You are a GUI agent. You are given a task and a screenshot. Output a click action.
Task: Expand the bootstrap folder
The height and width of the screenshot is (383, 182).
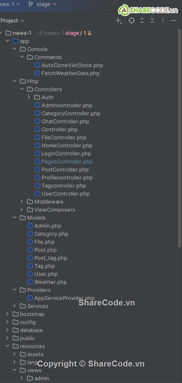pyautogui.click(x=7, y=314)
